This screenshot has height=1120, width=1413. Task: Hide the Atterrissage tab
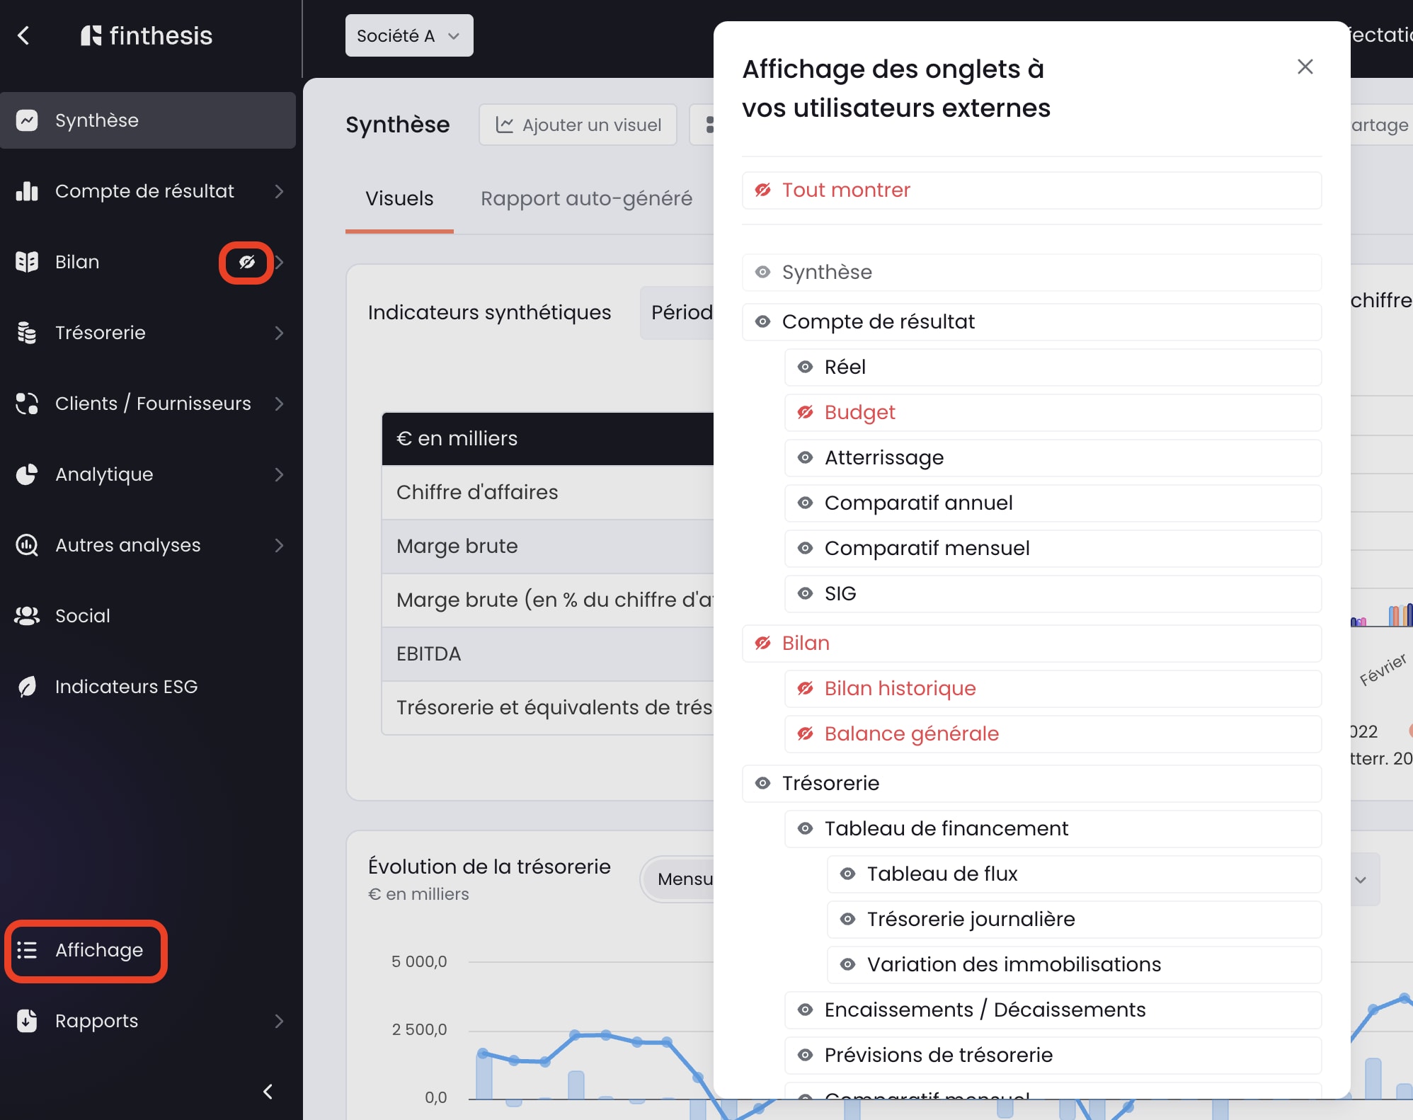(x=805, y=457)
